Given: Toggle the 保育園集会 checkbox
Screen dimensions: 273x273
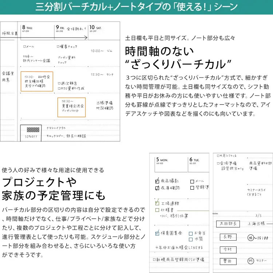Looking at the screenshot, I should point(157,233).
